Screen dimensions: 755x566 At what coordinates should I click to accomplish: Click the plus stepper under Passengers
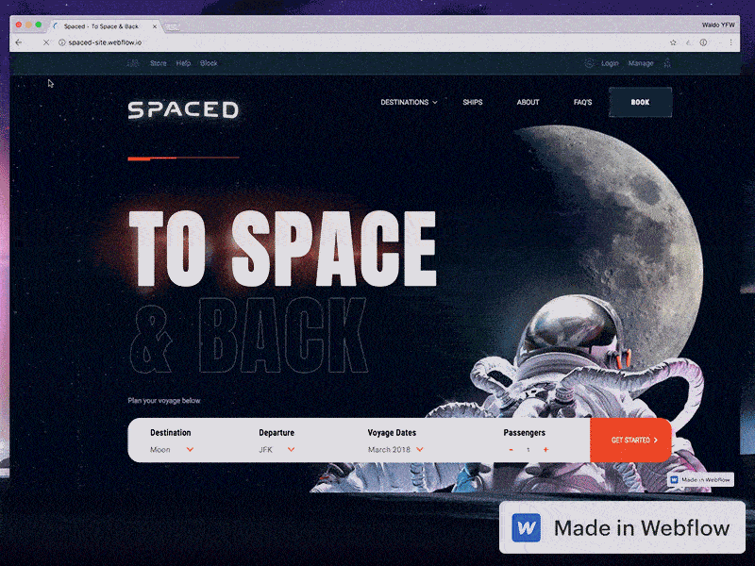point(545,450)
